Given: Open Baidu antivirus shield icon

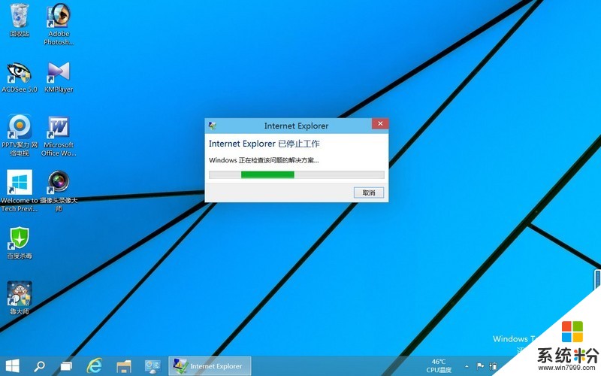Looking at the screenshot, I should 20,243.
